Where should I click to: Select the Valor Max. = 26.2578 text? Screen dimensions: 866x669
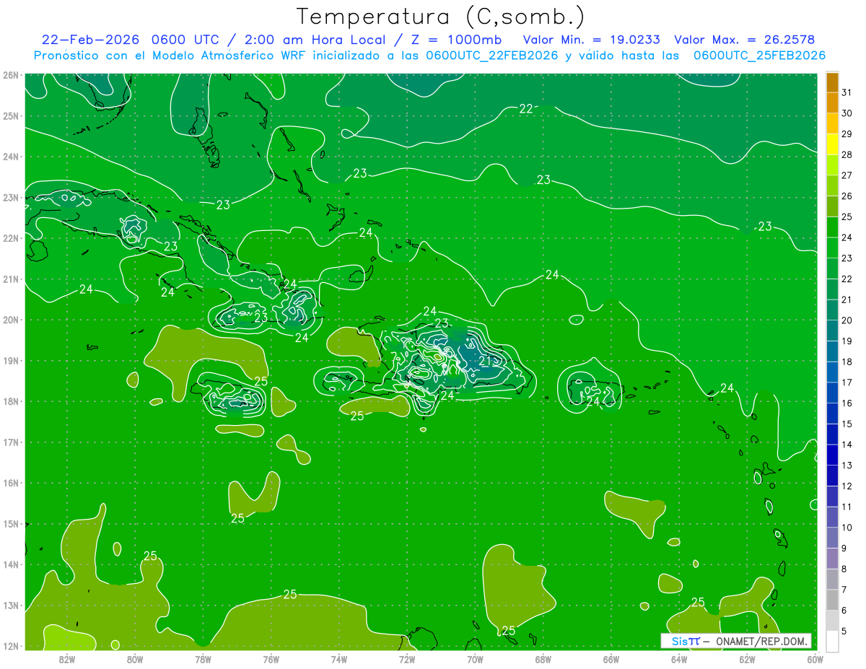745,40
